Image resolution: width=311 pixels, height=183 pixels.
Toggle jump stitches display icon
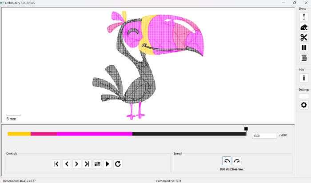(x=304, y=28)
